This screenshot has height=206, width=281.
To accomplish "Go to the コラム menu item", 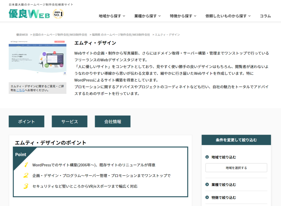I will (x=265, y=16).
